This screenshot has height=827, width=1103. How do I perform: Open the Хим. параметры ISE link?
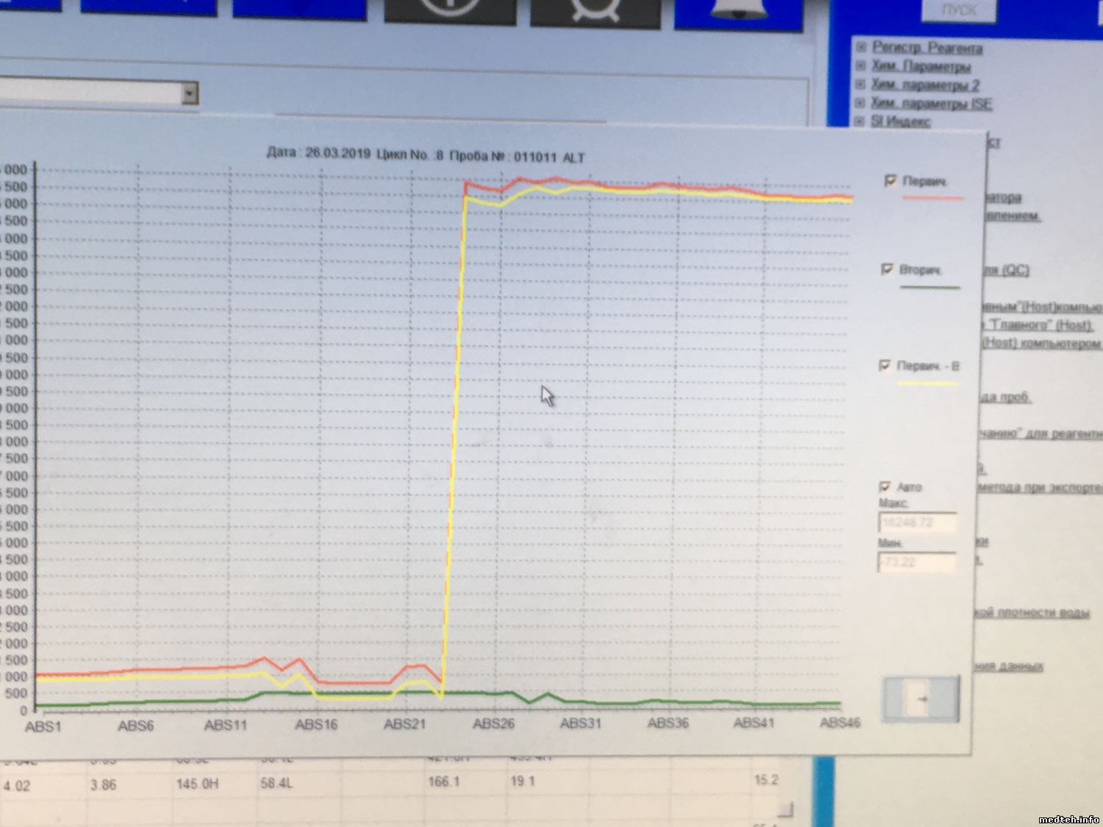click(x=931, y=104)
